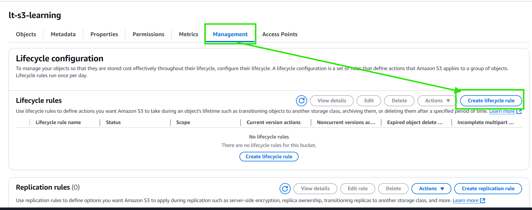Select the Permissions tab

coord(149,34)
